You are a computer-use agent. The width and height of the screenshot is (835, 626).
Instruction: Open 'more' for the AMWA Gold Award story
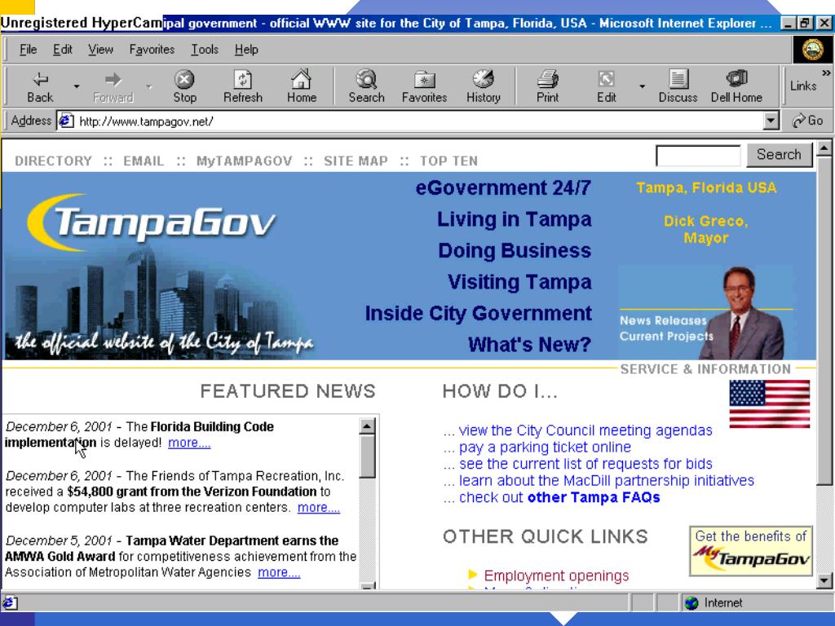click(279, 572)
